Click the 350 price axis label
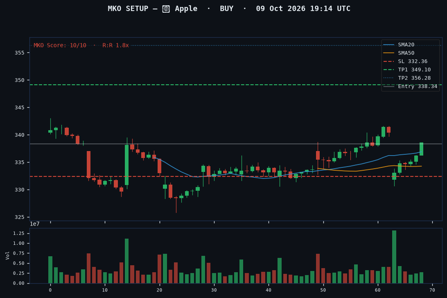This screenshot has width=447, height=298. pyautogui.click(x=19, y=80)
